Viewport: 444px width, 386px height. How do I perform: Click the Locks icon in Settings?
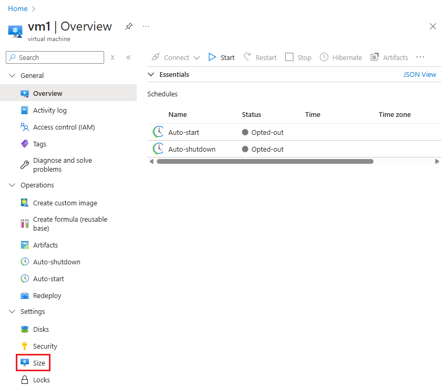coord(25,379)
